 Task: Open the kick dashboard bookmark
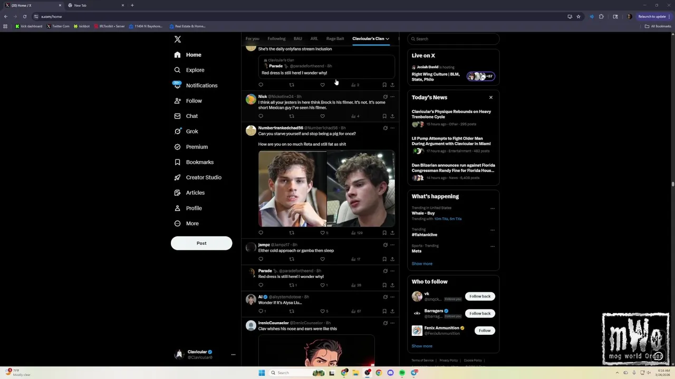29,26
